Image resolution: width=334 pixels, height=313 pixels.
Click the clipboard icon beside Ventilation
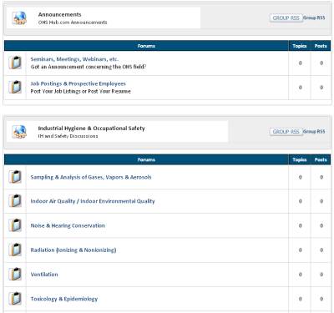click(15, 274)
